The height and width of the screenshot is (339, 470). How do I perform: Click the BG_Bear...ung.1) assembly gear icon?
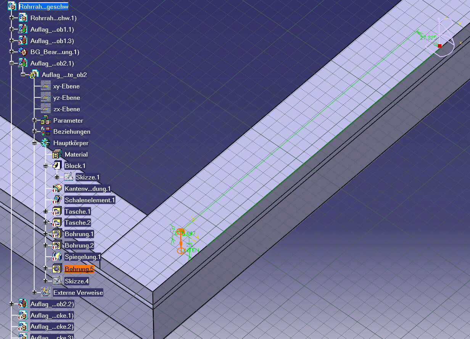click(x=23, y=52)
